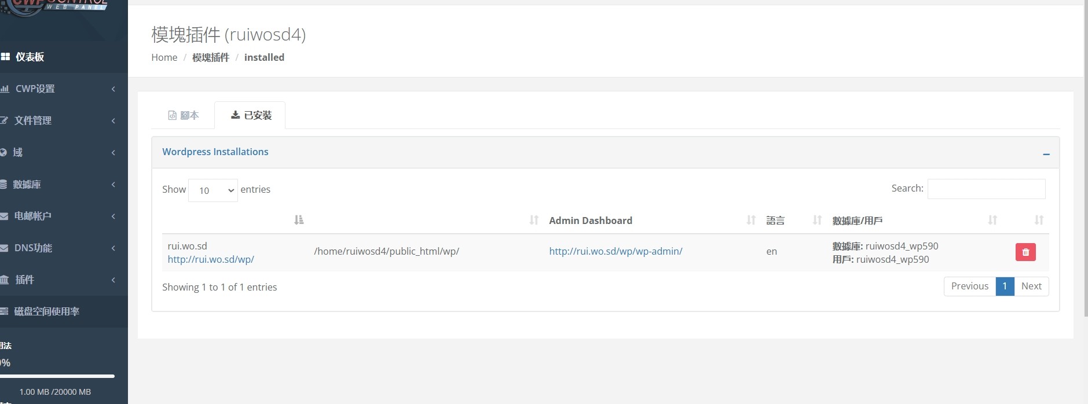Screen dimensions: 1088x404
Task: Click the /home/ruiwosd4/public_html/wp/ path cell
Action: click(386, 251)
